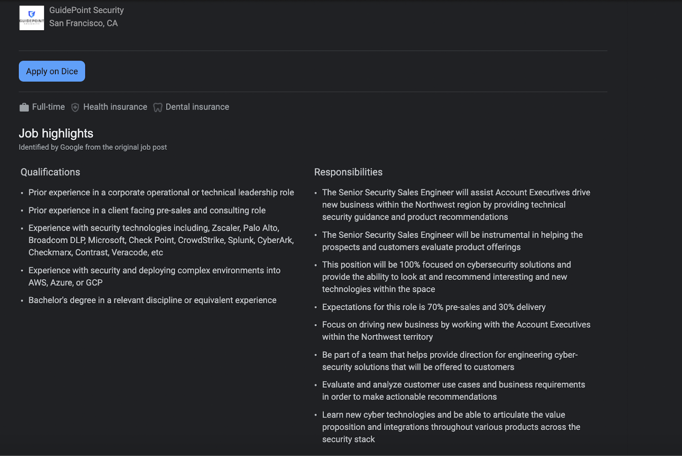Click the client facing pre-sales qualification
Image resolution: width=682 pixels, height=456 pixels.
(x=147, y=210)
